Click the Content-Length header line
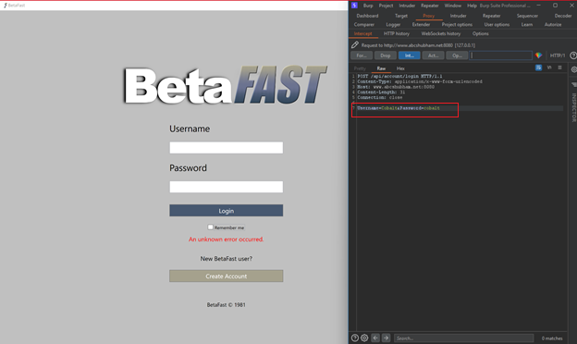Screen dimensions: 577x344 381,92
